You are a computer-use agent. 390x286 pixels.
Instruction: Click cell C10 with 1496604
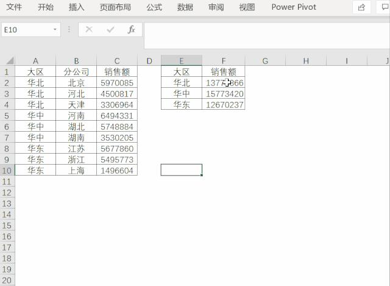(117, 170)
